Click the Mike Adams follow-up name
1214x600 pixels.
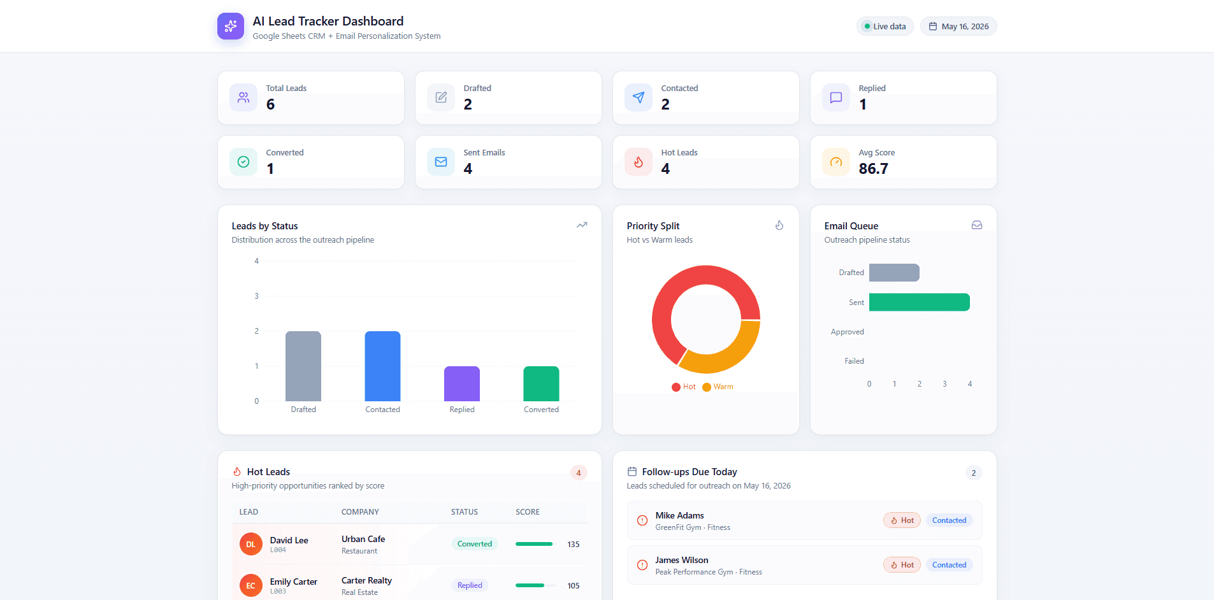679,515
